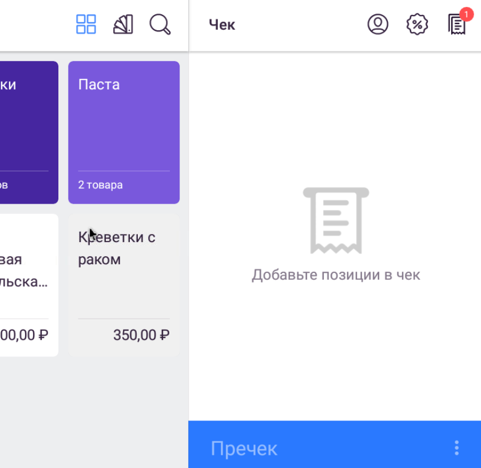Apply discount percent badge icon
Screen dimensions: 481x468
tap(417, 24)
